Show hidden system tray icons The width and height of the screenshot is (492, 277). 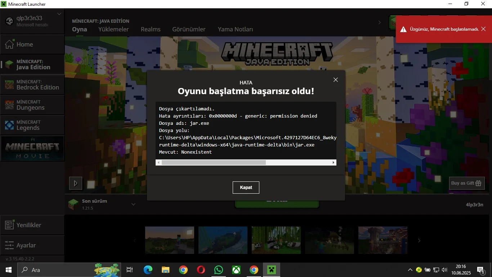[410, 270]
